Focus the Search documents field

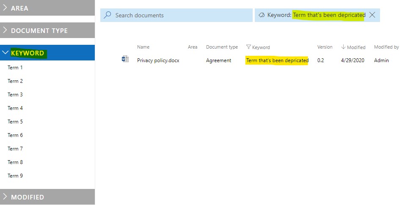176,15
